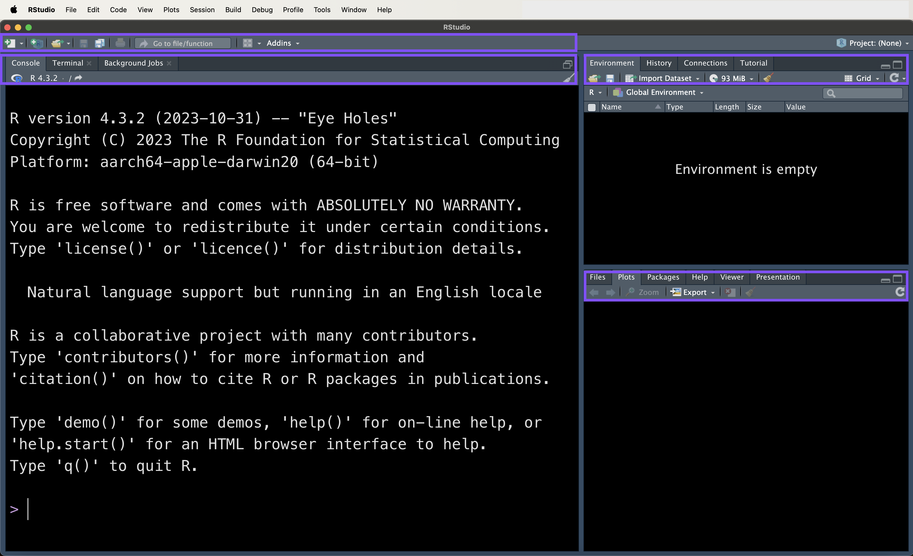
Task: Click the Save workspace disk icon
Action: click(610, 78)
